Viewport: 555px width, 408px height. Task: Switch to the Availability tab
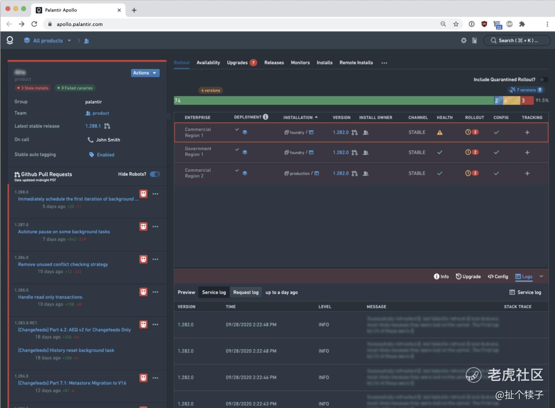click(208, 63)
